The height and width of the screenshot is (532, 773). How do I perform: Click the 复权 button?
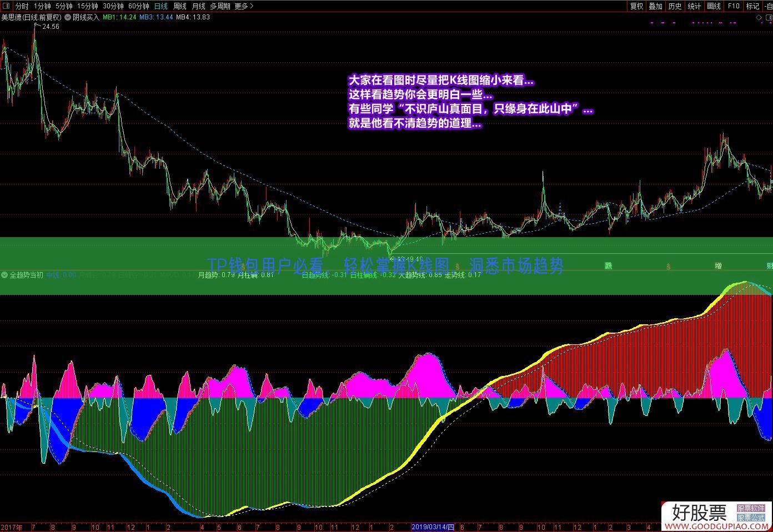click(636, 6)
